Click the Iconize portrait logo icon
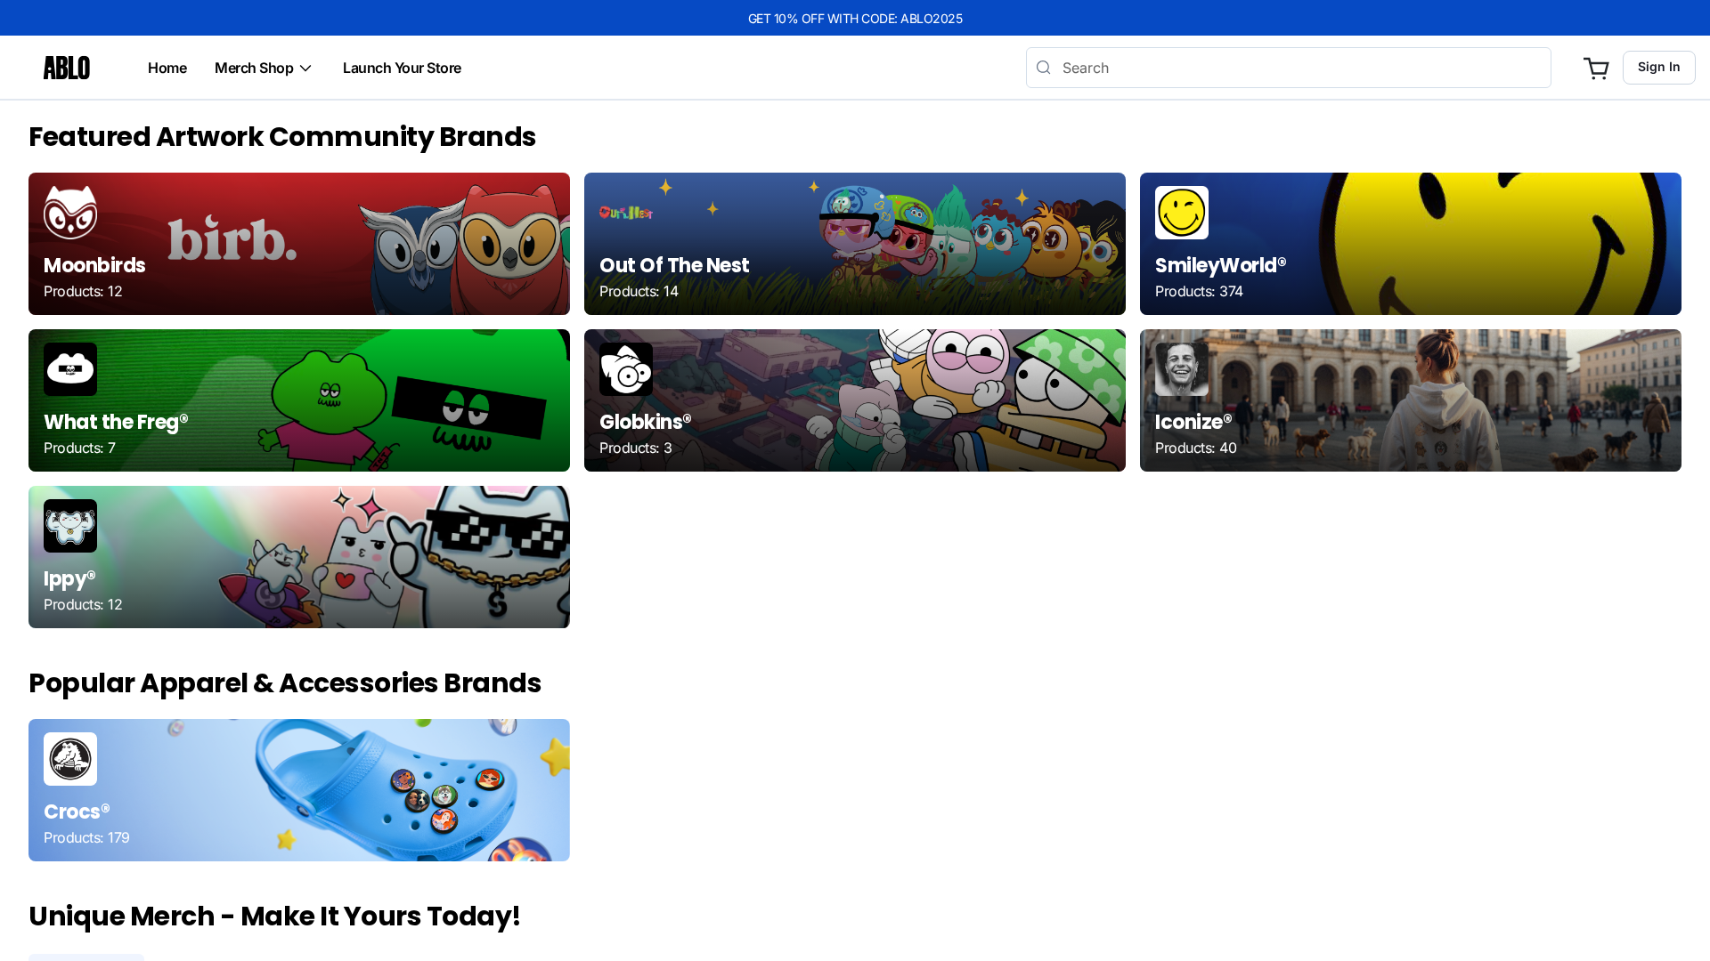Screen dimensions: 1710x961 point(1181,369)
